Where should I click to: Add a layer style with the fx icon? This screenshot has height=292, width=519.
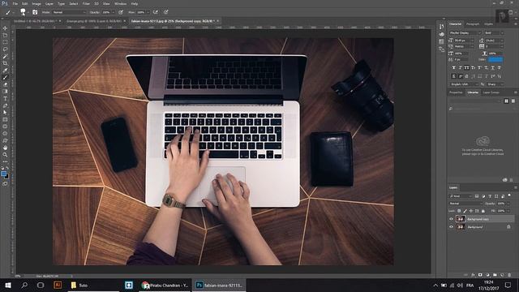(x=473, y=275)
